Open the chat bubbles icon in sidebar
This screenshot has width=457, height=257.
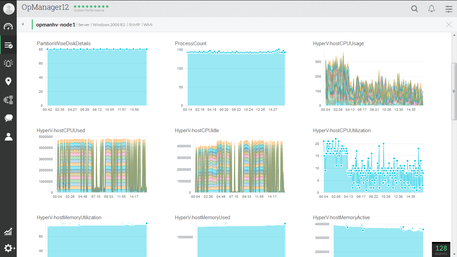pos(8,118)
